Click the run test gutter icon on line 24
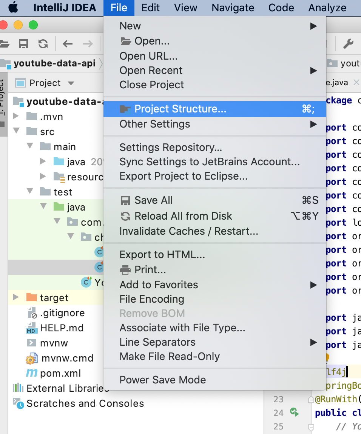Screen dimensions: 361x434 [x=294, y=412]
